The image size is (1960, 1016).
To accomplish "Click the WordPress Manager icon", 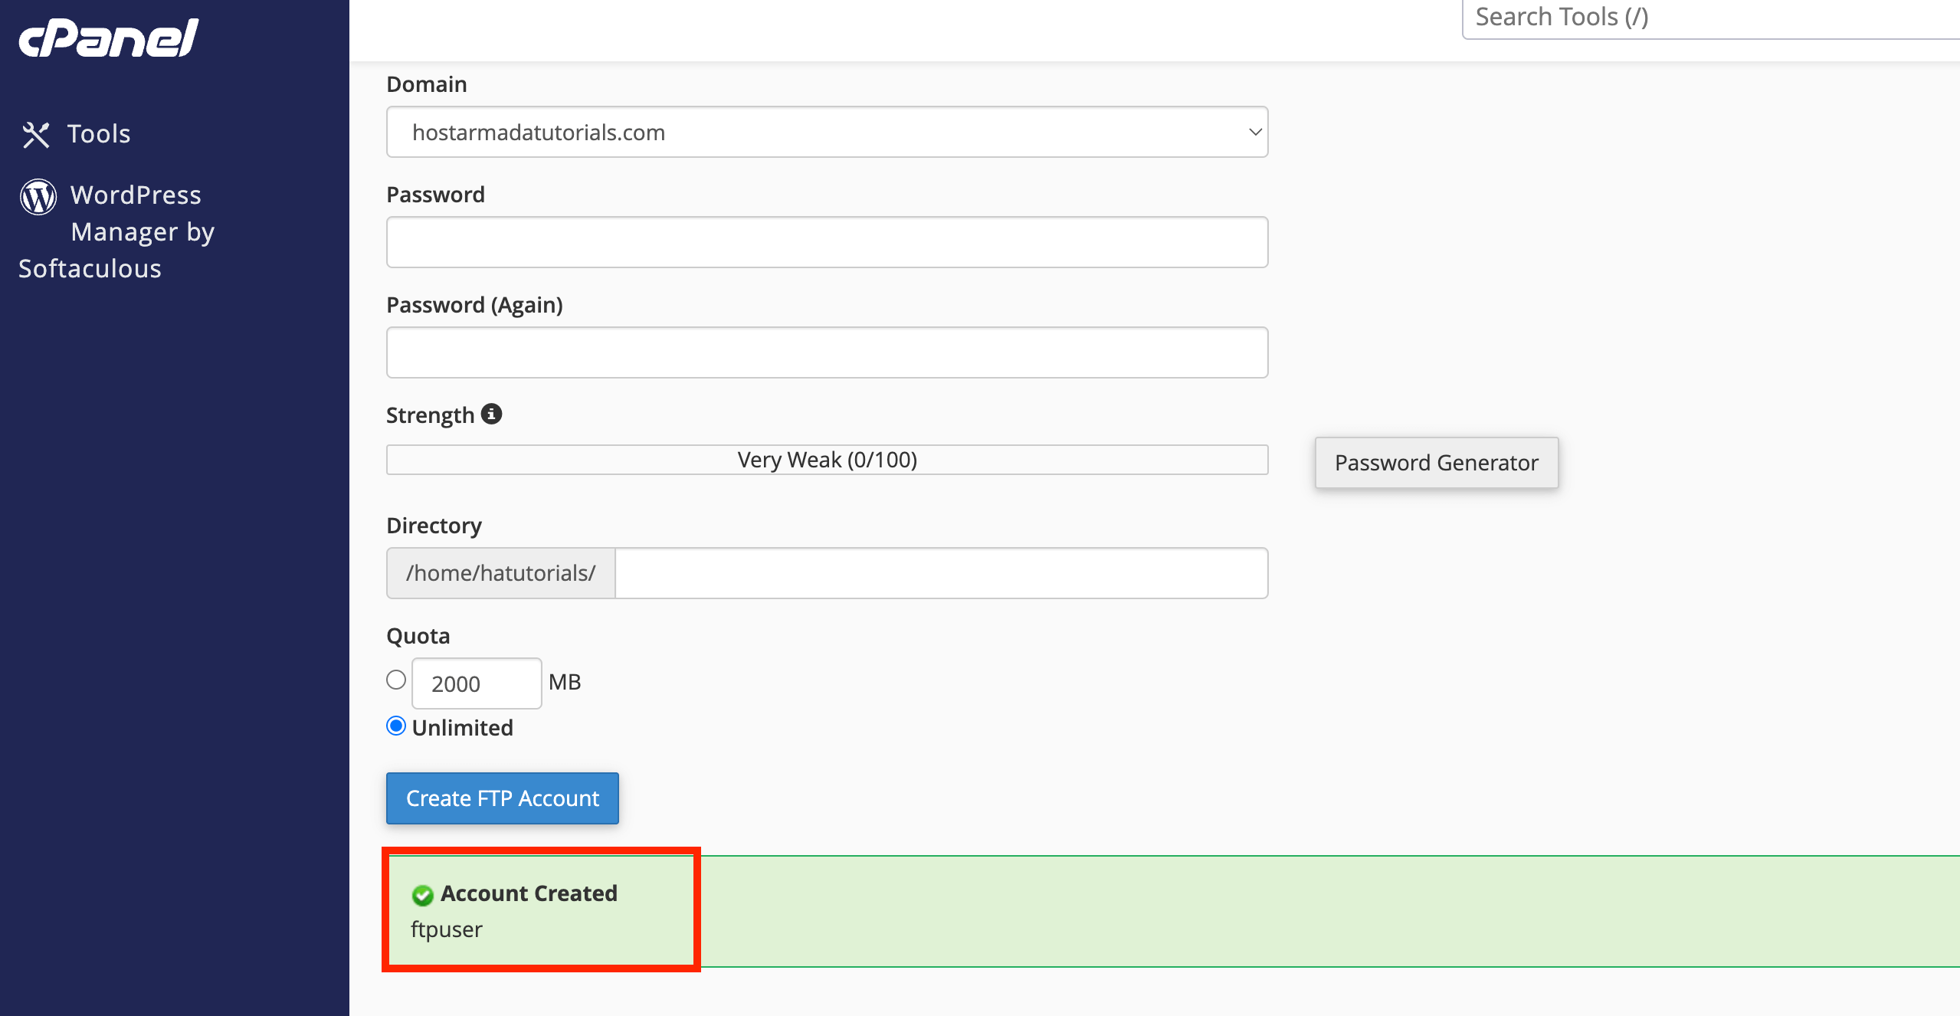I will [x=37, y=196].
